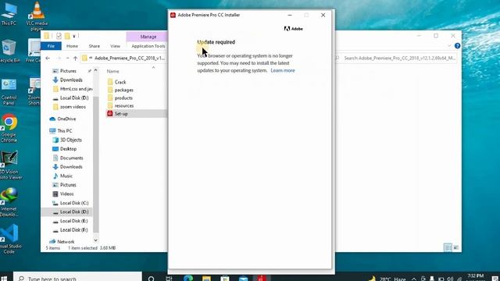Select OneDrive in navigation pane
The image size is (500, 281).
(x=66, y=119)
